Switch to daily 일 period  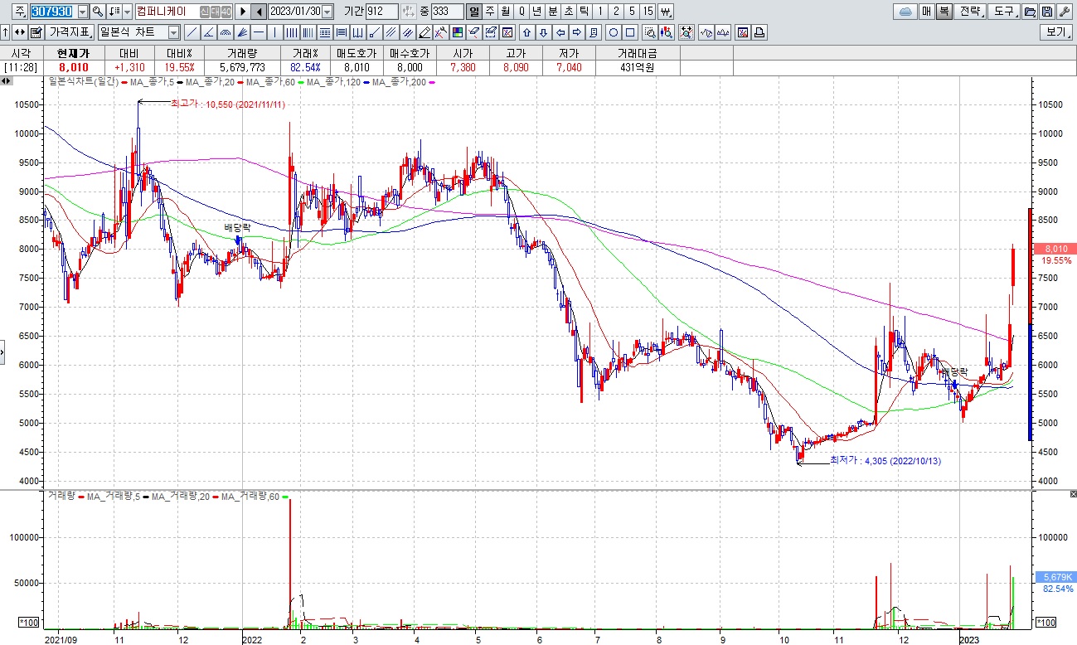[473, 12]
